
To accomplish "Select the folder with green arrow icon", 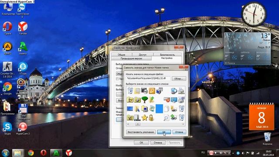I will click(152, 99).
